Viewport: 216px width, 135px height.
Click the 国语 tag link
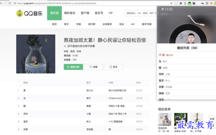(x=72, y=51)
